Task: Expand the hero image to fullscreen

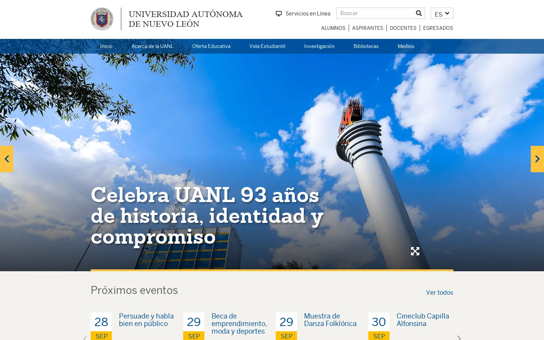Action: (415, 251)
